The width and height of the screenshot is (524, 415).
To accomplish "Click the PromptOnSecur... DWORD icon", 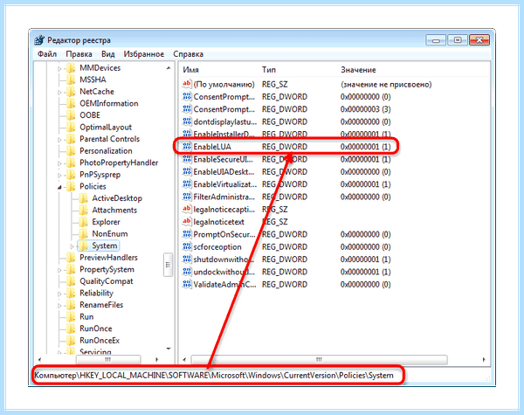I will point(187,234).
